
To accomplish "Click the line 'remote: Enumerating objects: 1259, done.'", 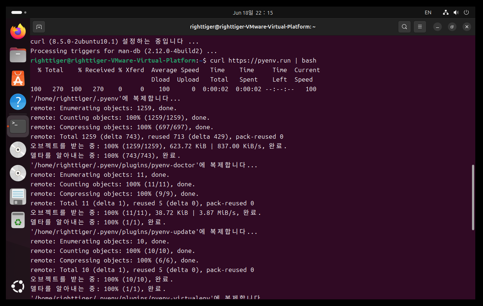I will pyautogui.click(x=104, y=108).
